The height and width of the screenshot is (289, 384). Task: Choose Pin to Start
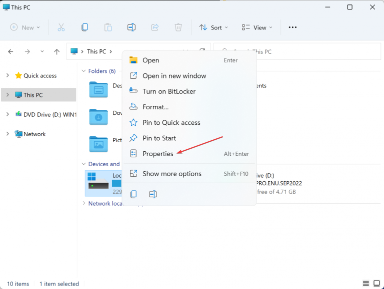click(x=189, y=138)
